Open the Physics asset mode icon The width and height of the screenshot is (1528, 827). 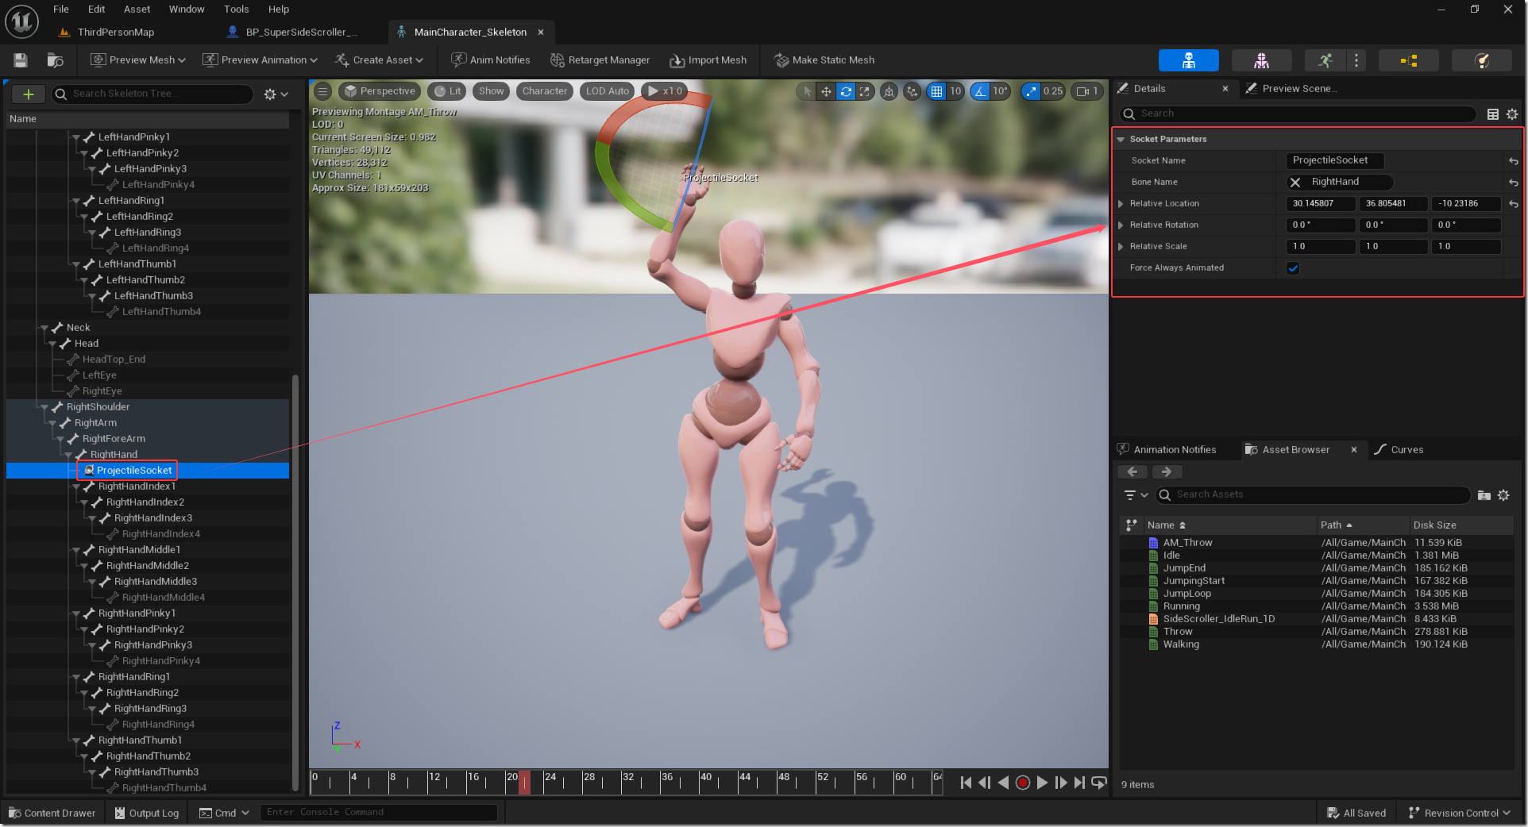tap(1481, 60)
